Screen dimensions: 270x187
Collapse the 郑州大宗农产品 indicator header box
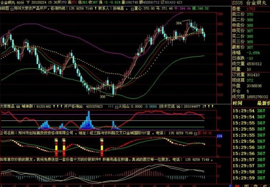(x=12, y=9)
